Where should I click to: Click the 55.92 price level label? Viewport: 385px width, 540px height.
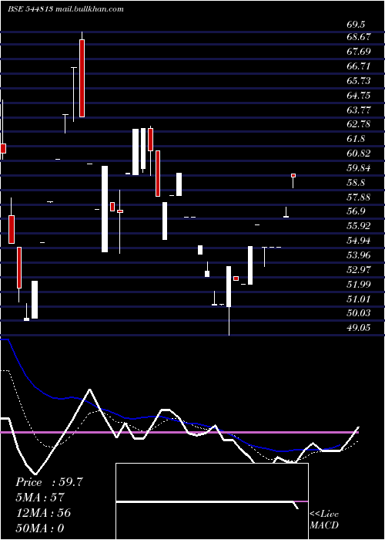(359, 226)
